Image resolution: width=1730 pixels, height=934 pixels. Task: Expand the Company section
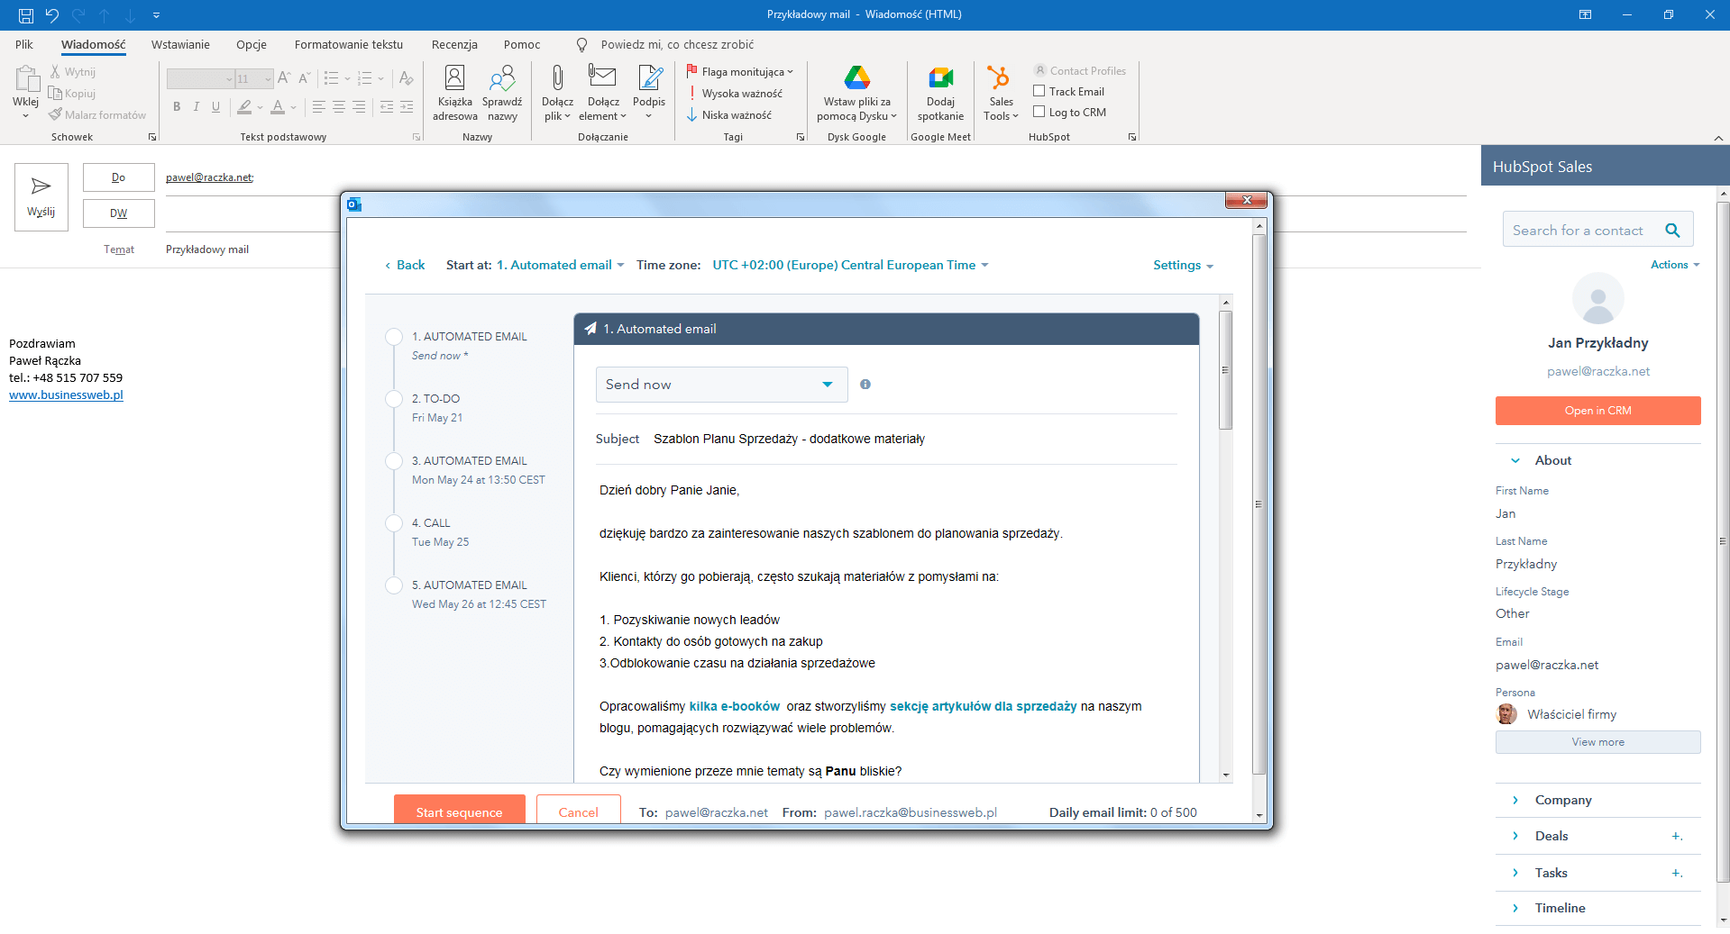(1515, 800)
